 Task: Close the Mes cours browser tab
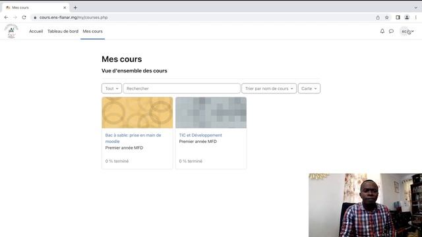[65, 7]
